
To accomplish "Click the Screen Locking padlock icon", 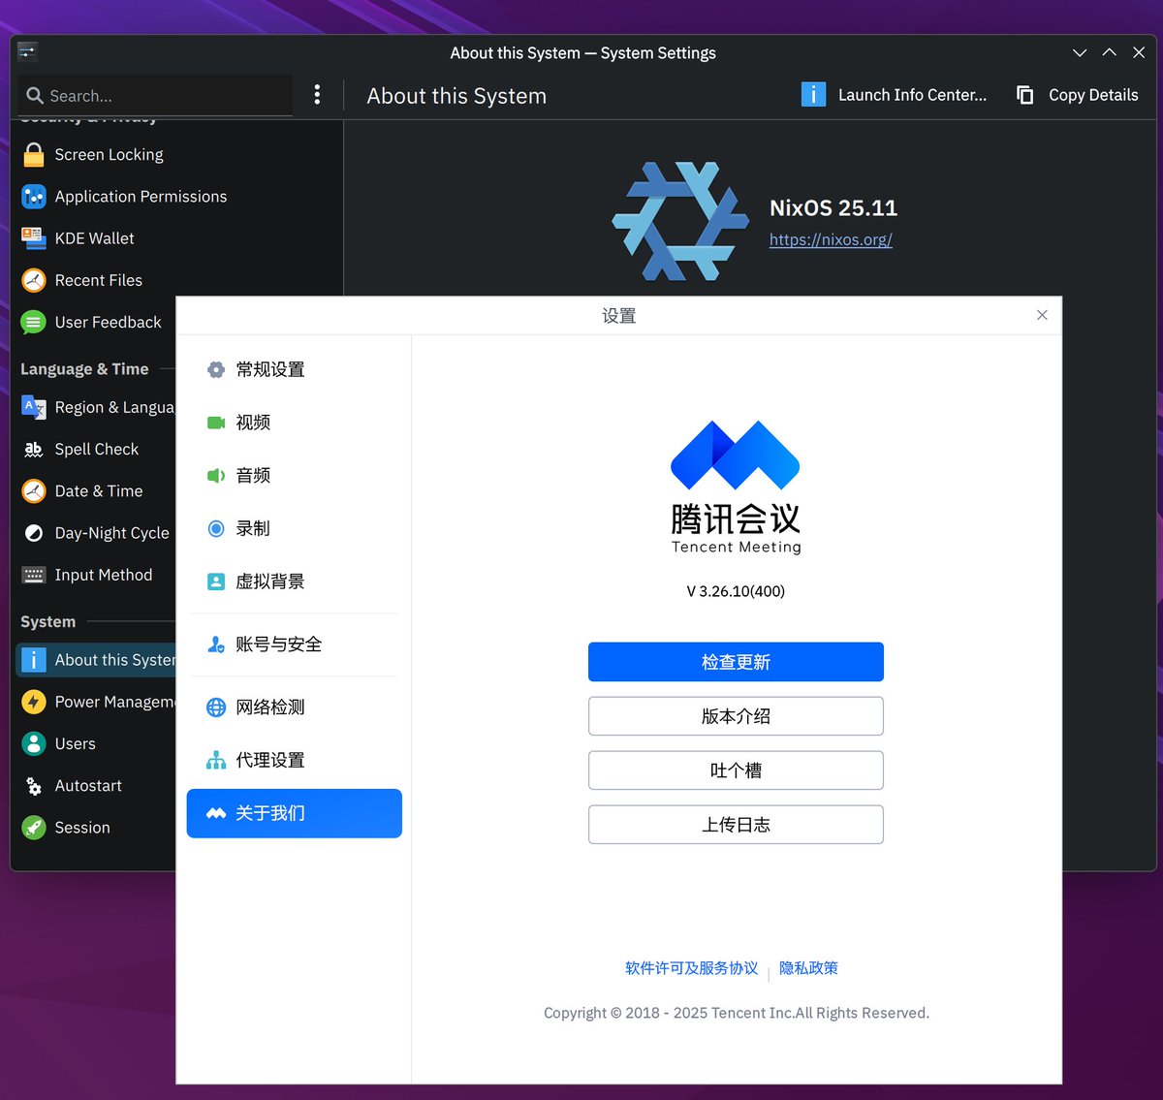I will (x=34, y=155).
